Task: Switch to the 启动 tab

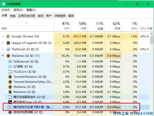Action: click(x=40, y=16)
